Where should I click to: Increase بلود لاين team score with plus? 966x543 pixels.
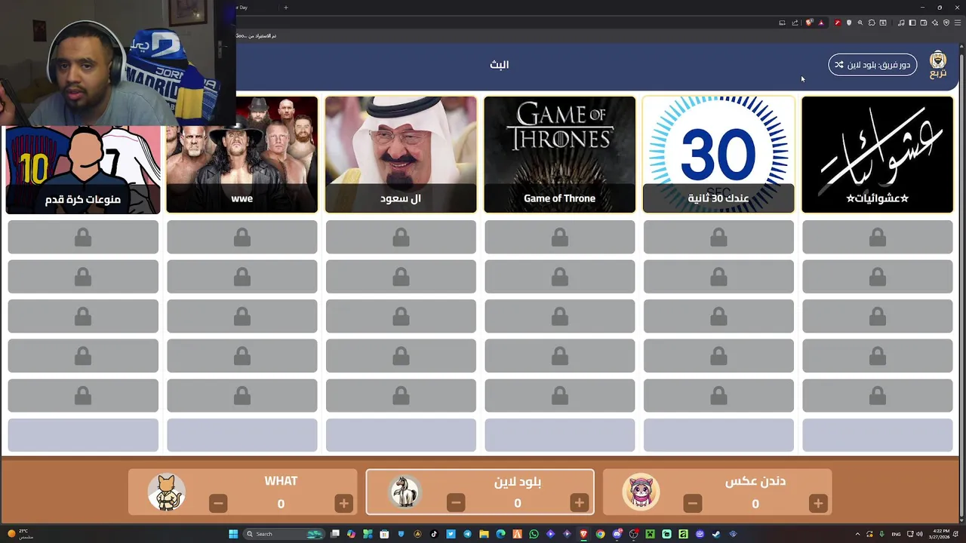point(579,503)
